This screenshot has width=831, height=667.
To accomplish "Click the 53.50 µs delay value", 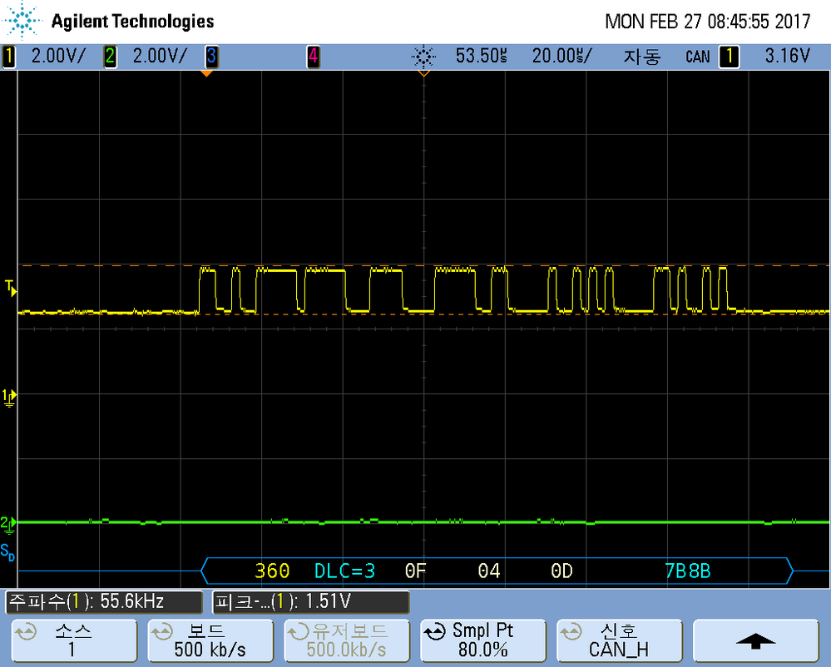I will click(x=482, y=57).
